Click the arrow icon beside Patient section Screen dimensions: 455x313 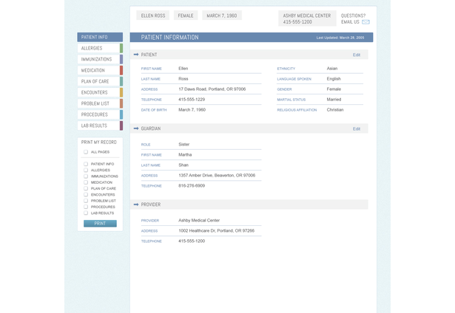136,55
